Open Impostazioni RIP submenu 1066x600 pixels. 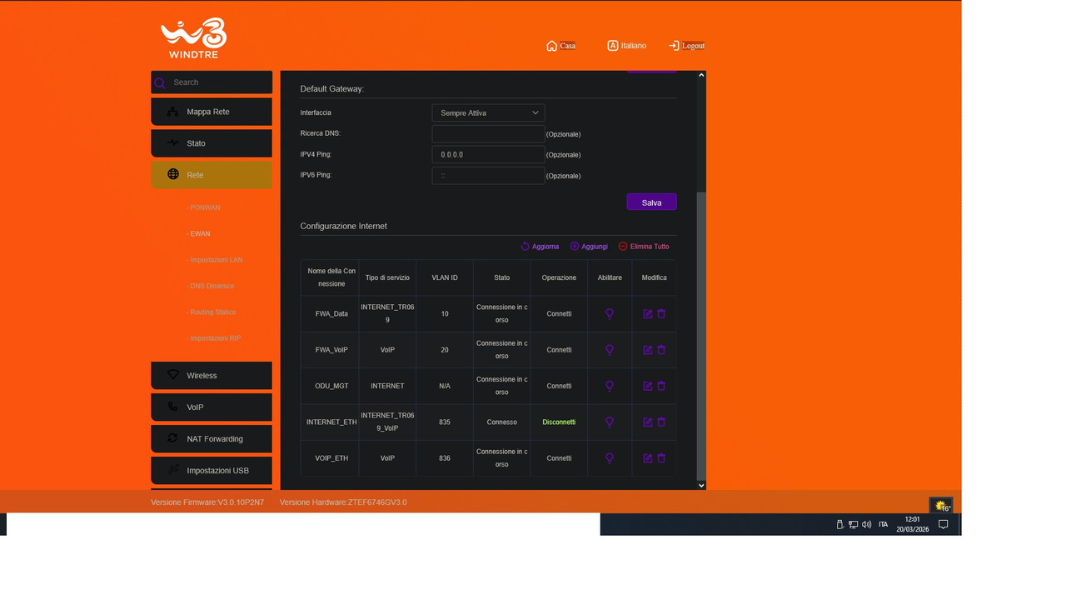pos(214,338)
